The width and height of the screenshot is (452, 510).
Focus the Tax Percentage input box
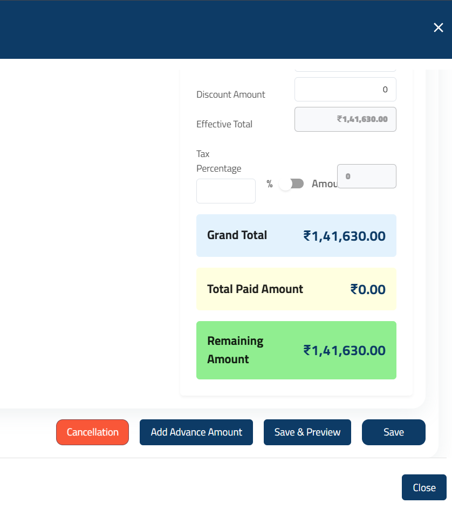(226, 191)
